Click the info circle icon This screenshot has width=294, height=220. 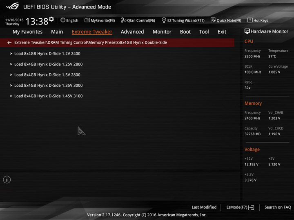pyautogui.click(x=7, y=180)
